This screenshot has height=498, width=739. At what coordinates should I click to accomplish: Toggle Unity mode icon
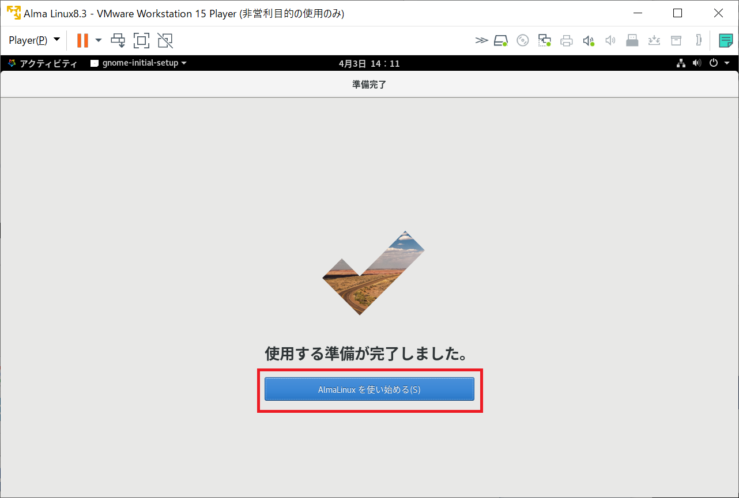tap(165, 40)
